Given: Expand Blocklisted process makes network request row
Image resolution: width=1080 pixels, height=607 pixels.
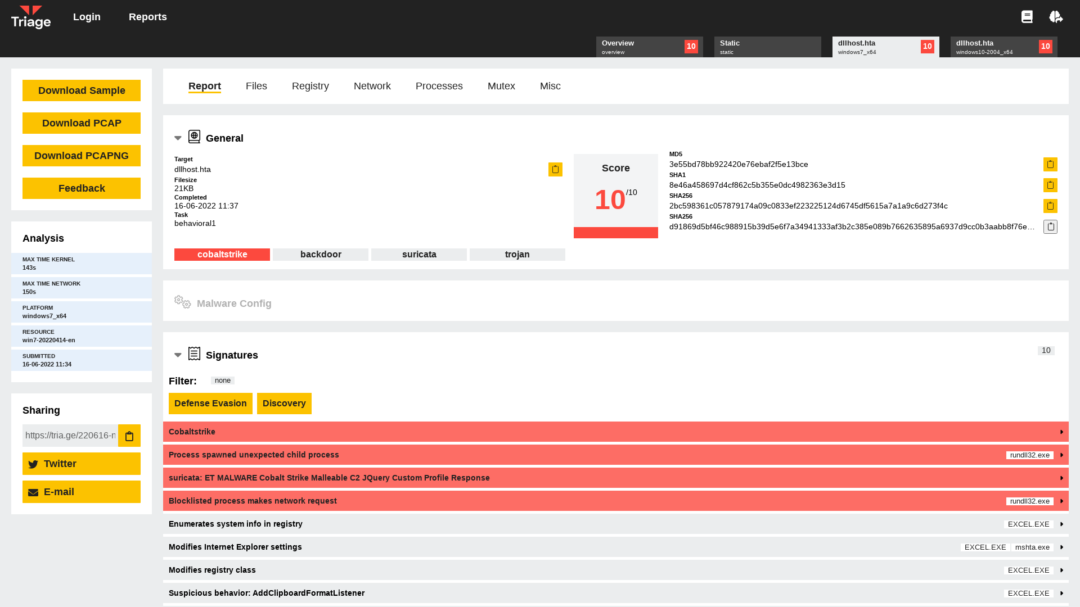Looking at the screenshot, I should [616, 501].
